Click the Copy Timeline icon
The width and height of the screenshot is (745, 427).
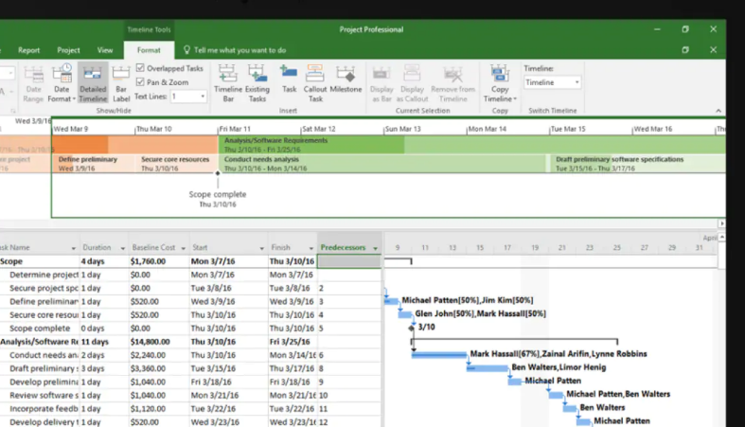tap(500, 75)
